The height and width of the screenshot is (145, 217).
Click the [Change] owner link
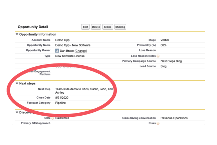[81, 51]
